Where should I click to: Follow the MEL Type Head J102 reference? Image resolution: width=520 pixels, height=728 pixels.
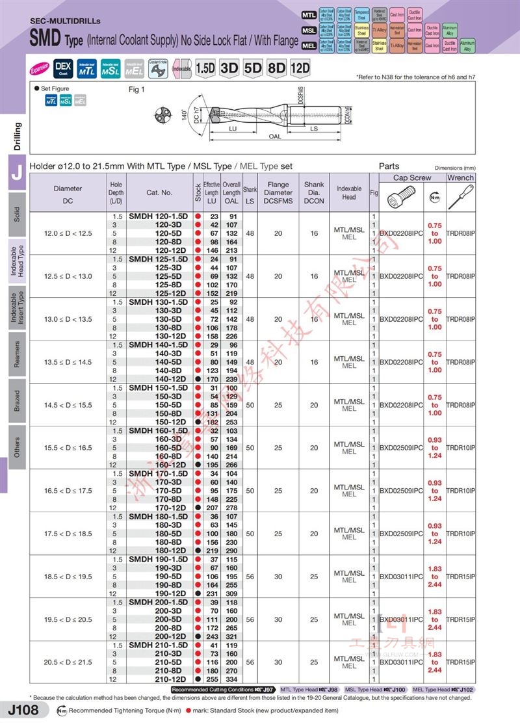(x=443, y=690)
